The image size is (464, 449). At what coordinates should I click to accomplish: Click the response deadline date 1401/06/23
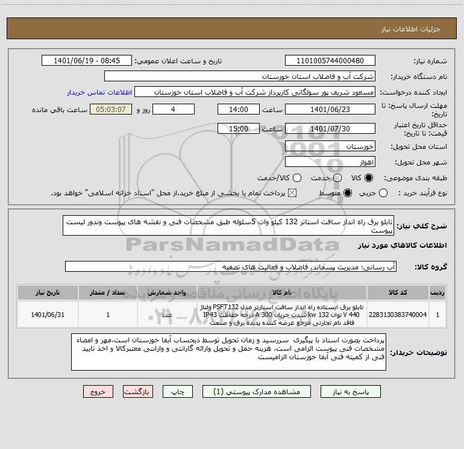[330, 109]
